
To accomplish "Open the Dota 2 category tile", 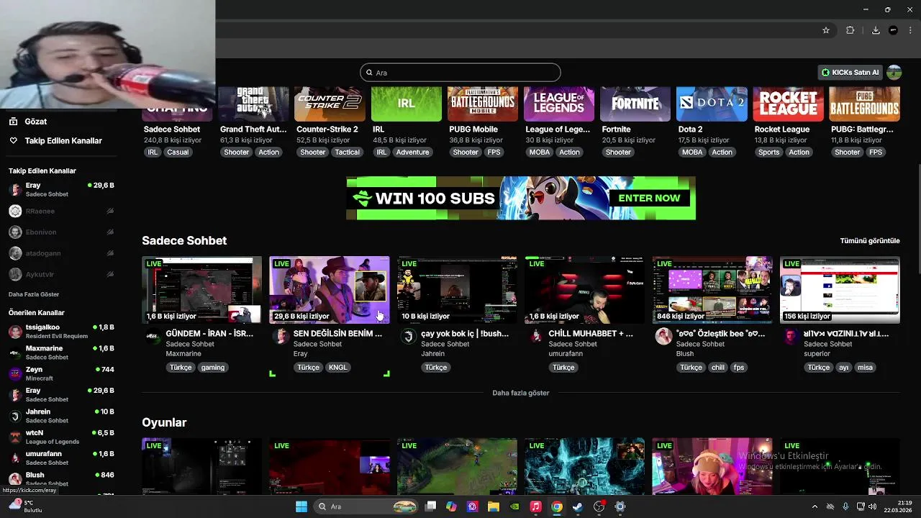I will click(x=712, y=104).
